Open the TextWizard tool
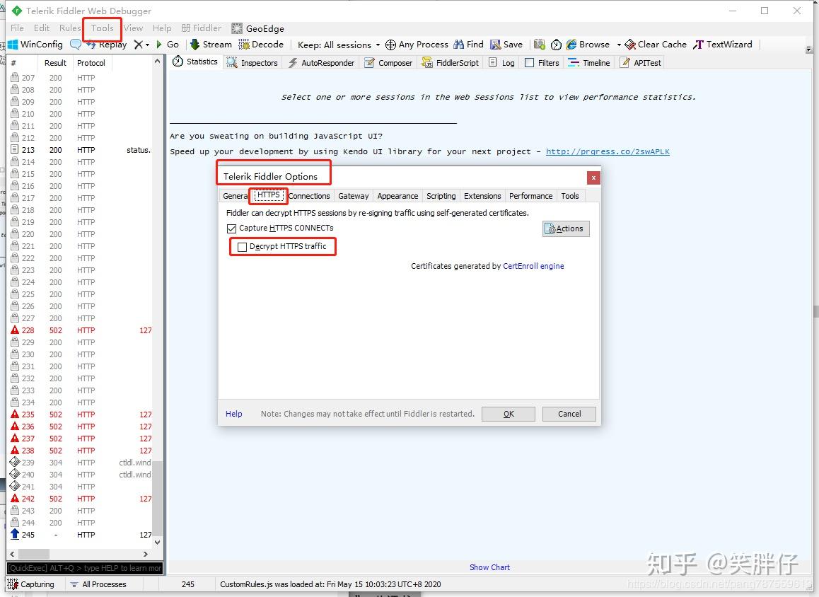The image size is (819, 597). (723, 44)
